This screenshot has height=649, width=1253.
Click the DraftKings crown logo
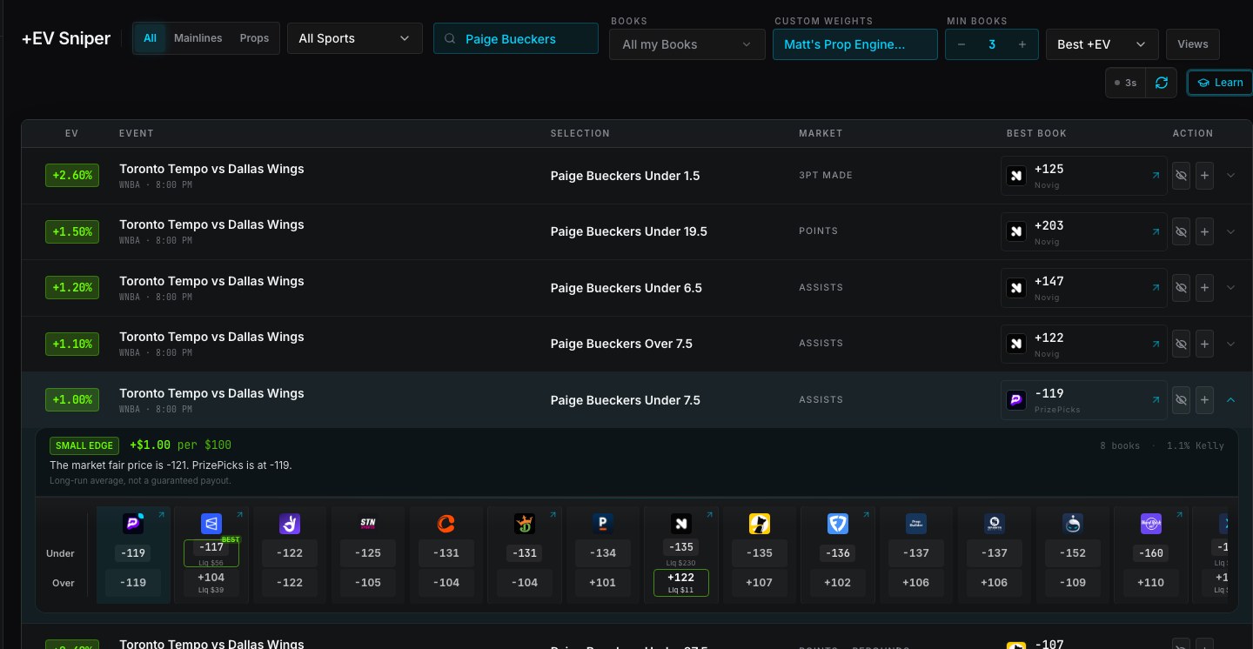click(x=524, y=523)
